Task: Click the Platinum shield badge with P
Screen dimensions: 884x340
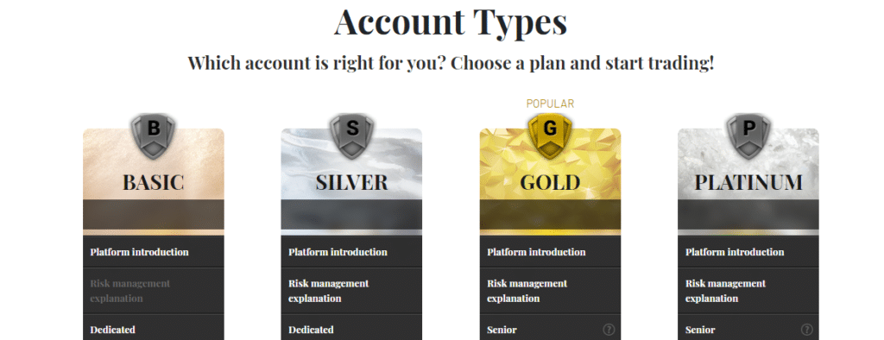Action: pyautogui.click(x=748, y=135)
